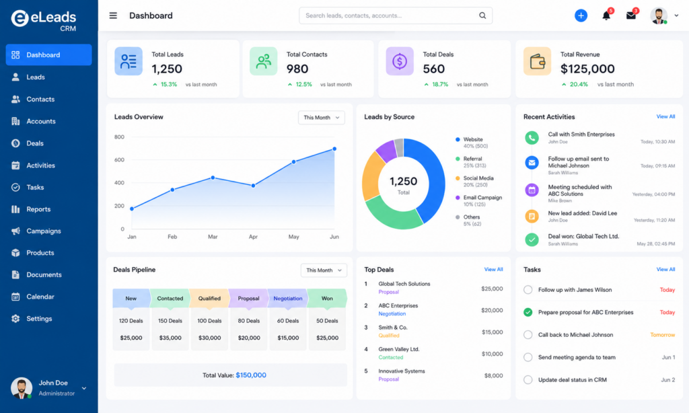
Task: Open Deals Pipeline This Month dropdown
Action: pyautogui.click(x=324, y=270)
